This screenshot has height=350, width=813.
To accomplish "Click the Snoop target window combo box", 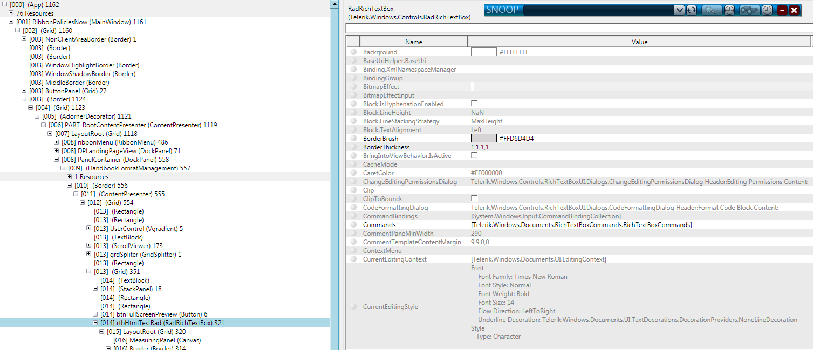I will coord(604,10).
